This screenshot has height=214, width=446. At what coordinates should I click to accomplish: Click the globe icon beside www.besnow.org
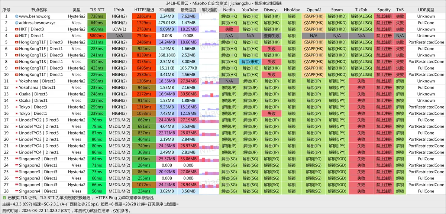17,16
